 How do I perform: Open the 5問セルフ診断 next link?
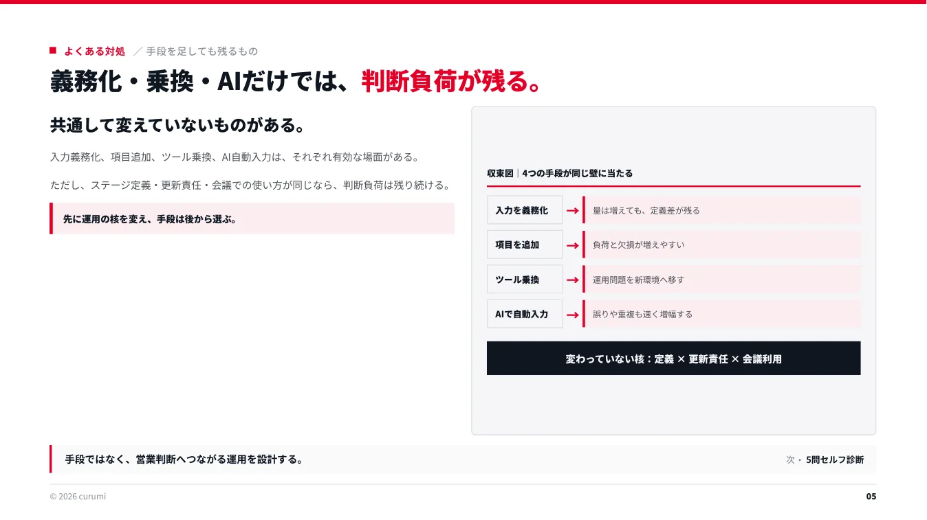[x=835, y=460]
